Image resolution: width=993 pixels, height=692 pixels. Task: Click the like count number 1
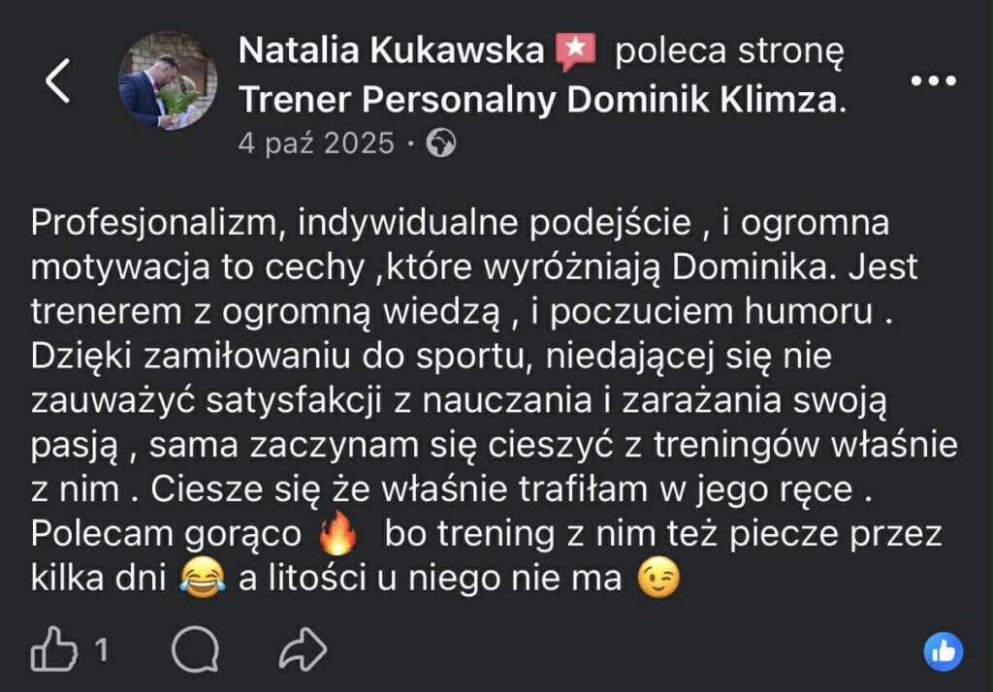(x=101, y=649)
